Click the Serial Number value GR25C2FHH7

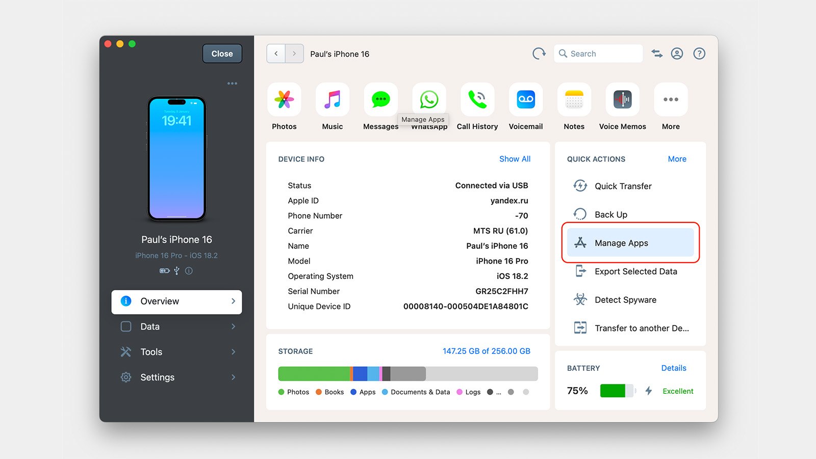(502, 291)
